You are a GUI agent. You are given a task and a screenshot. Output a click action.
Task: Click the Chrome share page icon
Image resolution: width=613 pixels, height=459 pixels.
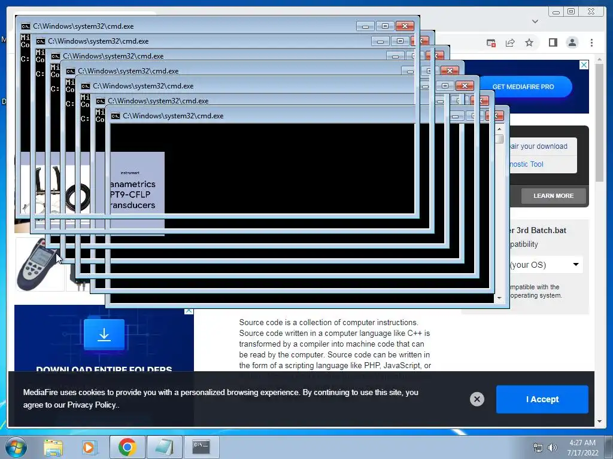pos(510,42)
